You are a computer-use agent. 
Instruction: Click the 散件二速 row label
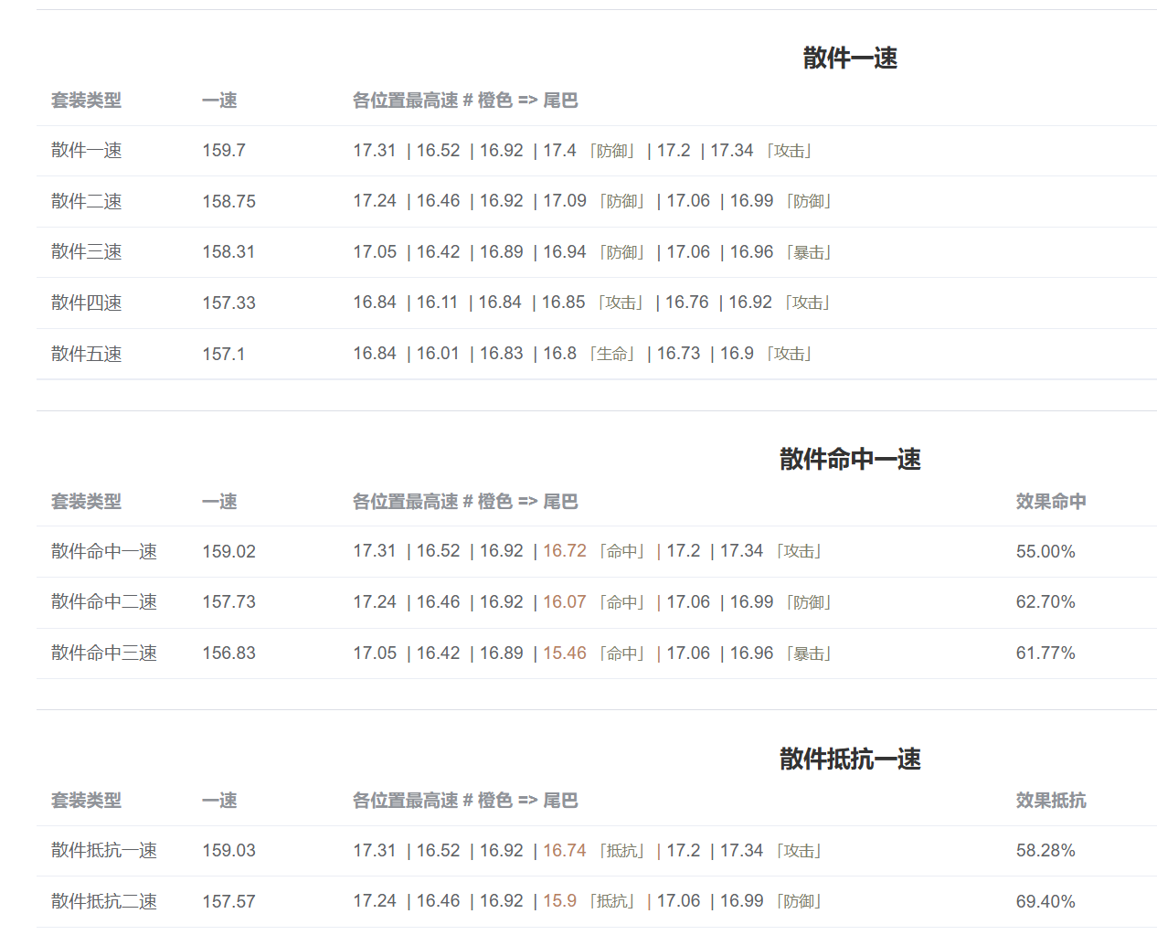(86, 201)
